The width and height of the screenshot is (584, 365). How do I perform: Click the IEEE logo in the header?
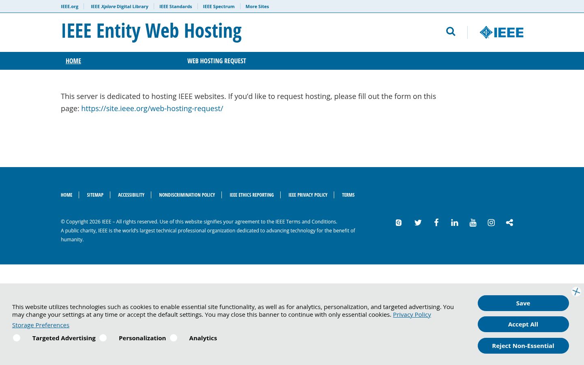point(502,32)
